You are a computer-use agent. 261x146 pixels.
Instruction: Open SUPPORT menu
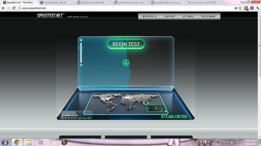point(170,17)
